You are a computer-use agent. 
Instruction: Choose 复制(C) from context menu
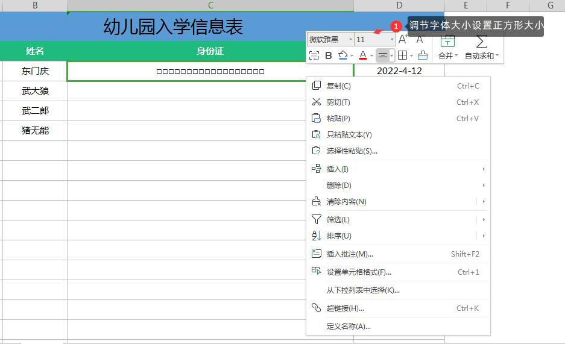click(398, 86)
